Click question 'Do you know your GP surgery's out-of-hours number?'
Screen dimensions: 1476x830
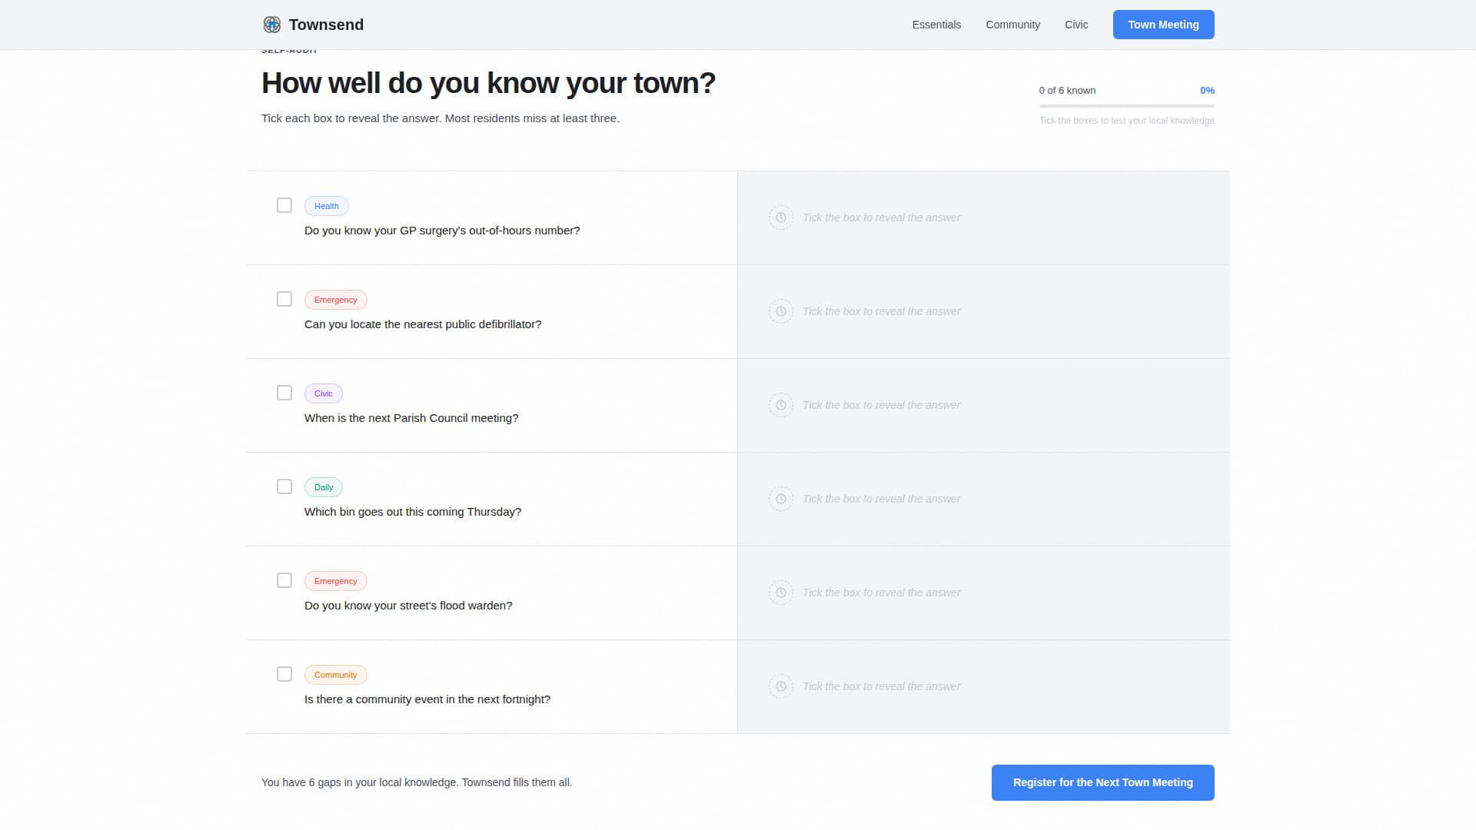tap(442, 231)
